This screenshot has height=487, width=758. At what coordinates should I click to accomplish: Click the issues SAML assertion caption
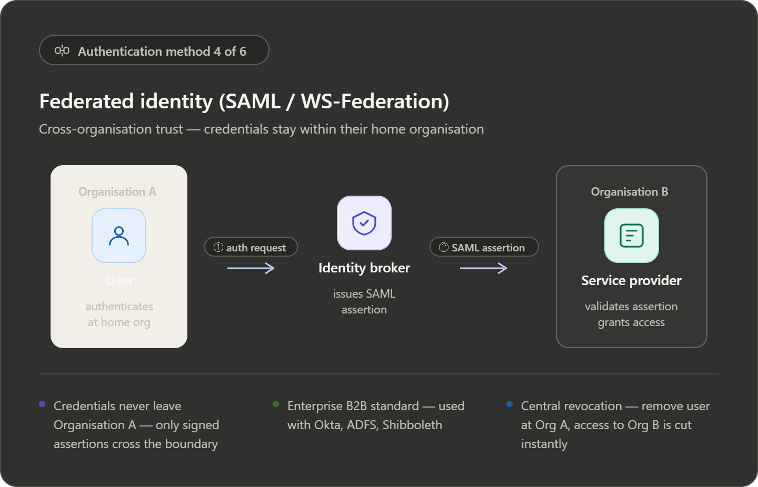point(364,302)
